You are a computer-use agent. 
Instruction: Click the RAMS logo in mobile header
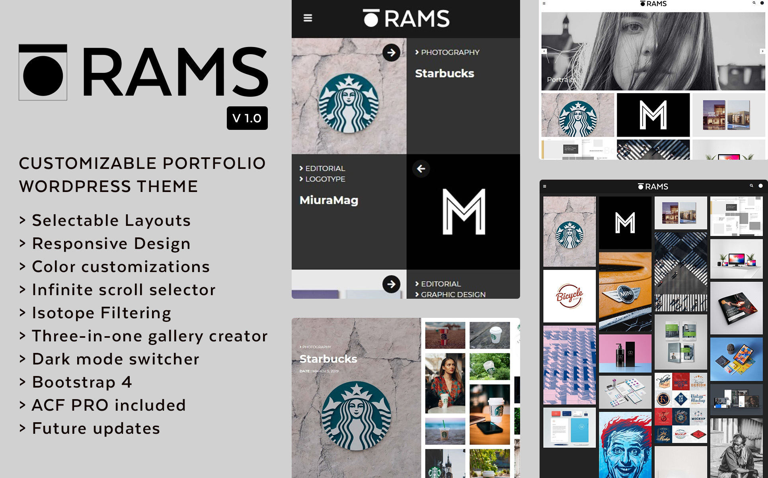tap(406, 18)
